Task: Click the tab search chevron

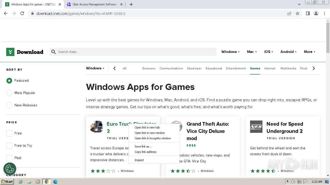Action: point(299,4)
